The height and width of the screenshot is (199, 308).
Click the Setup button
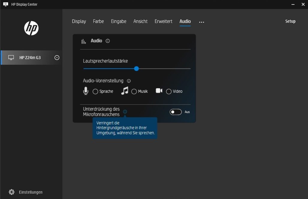(290, 21)
